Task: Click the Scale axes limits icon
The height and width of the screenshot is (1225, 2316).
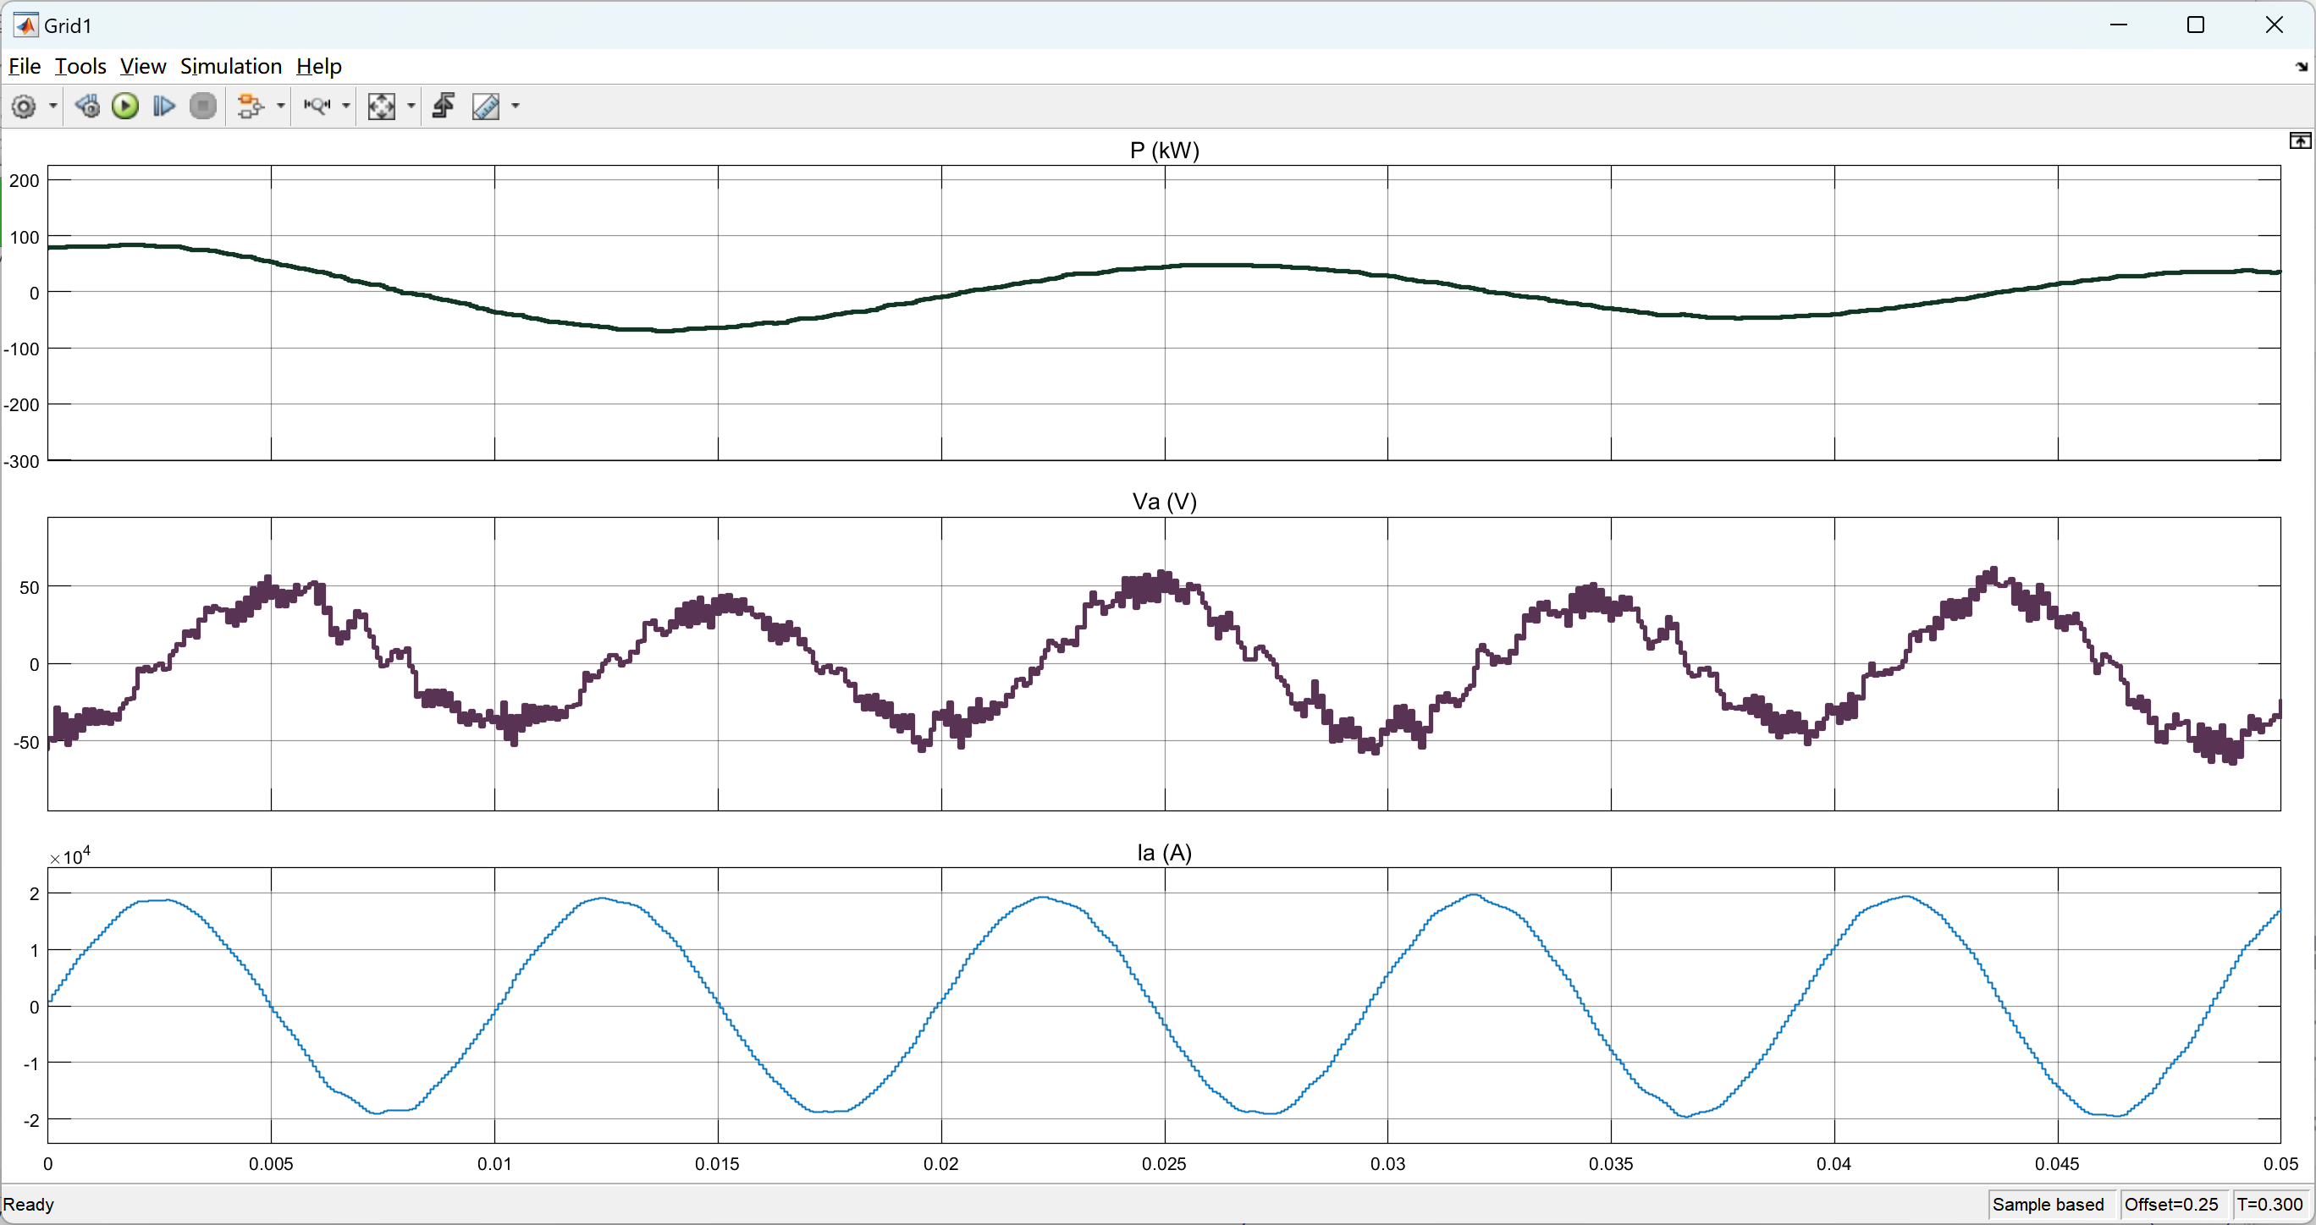Action: click(381, 106)
